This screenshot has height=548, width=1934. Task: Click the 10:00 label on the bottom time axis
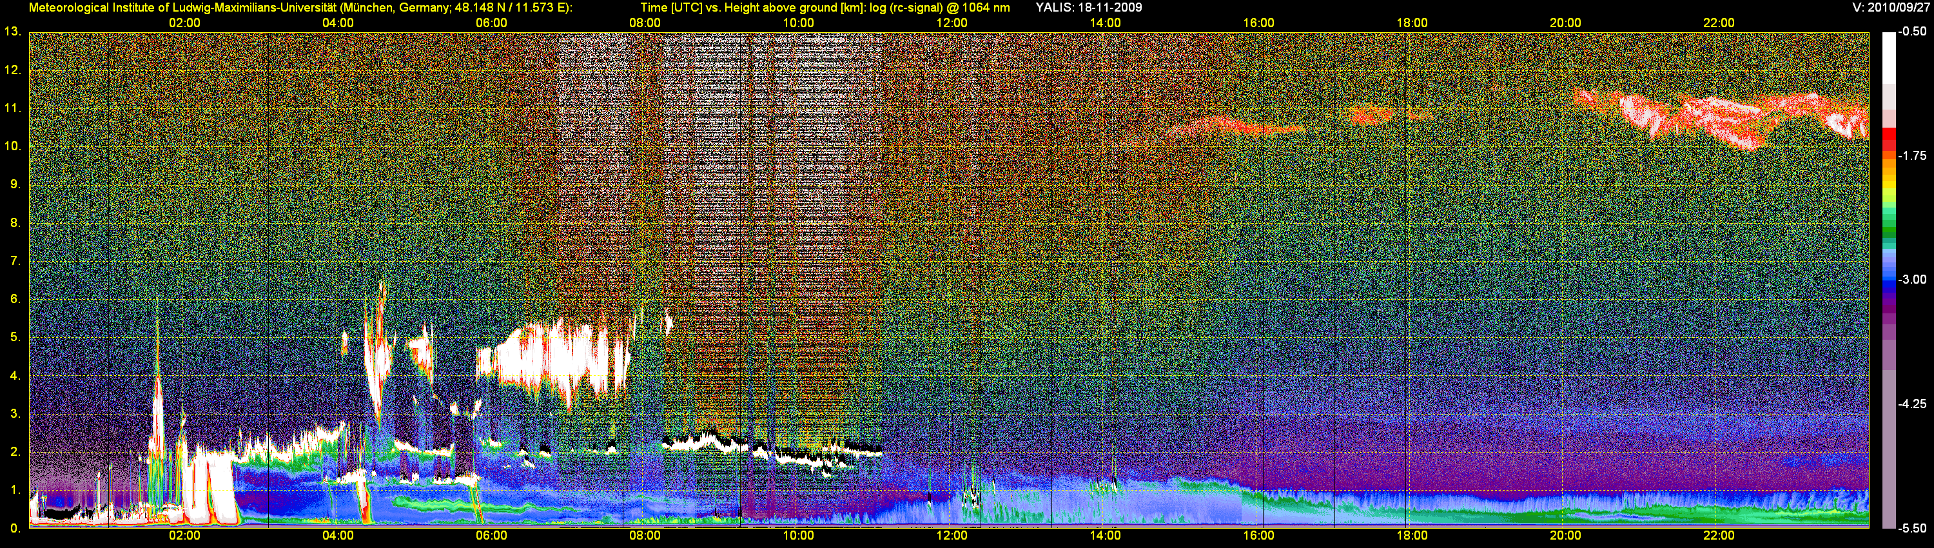(x=798, y=535)
